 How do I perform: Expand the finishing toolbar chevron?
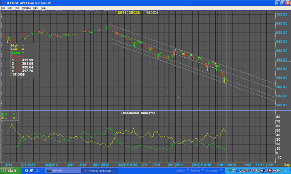(x=203, y=169)
